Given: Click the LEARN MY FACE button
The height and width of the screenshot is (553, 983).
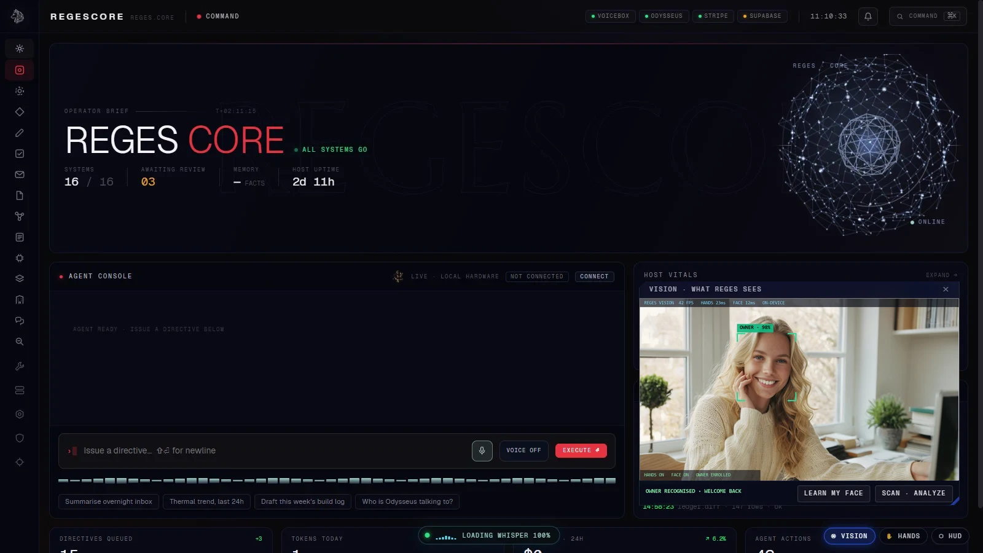Looking at the screenshot, I should [x=833, y=493].
